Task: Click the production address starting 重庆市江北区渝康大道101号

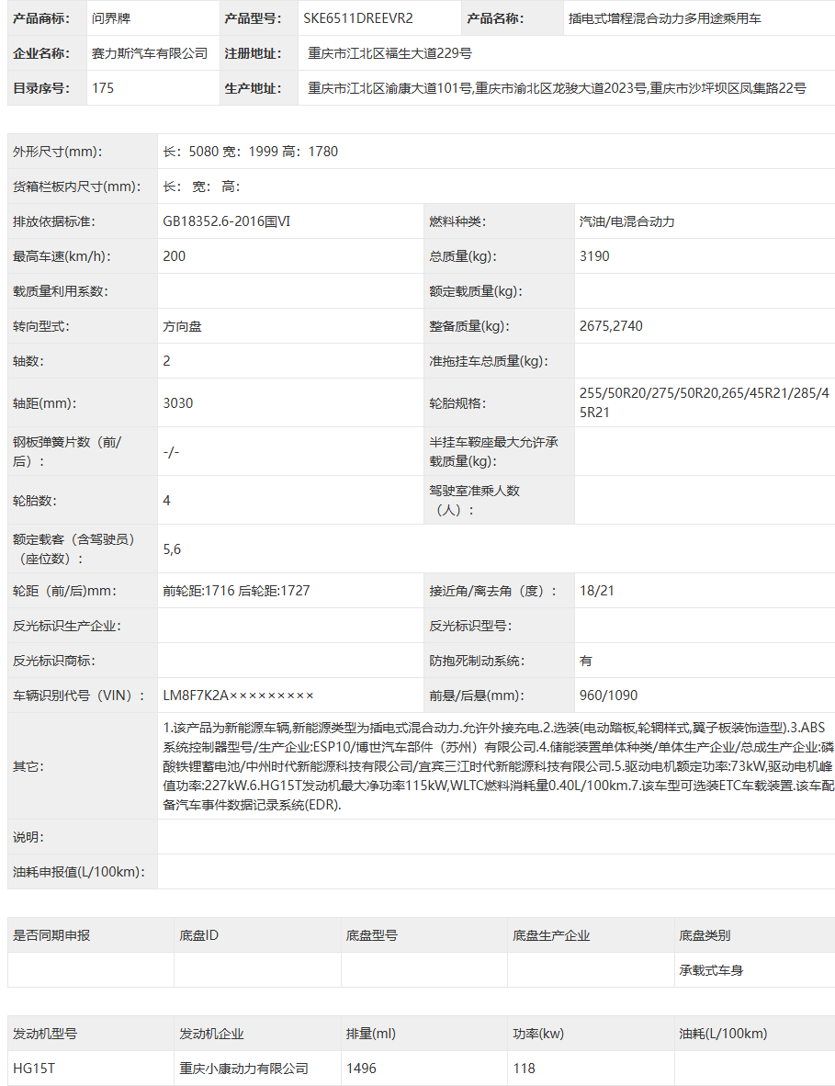Action: [557, 88]
